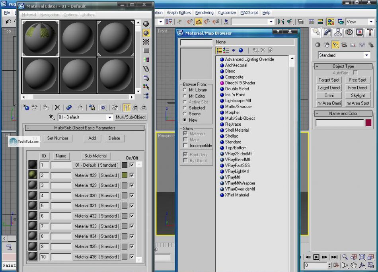Open Hierarchy tab in command panel
The image size is (378, 272).
click(x=338, y=32)
